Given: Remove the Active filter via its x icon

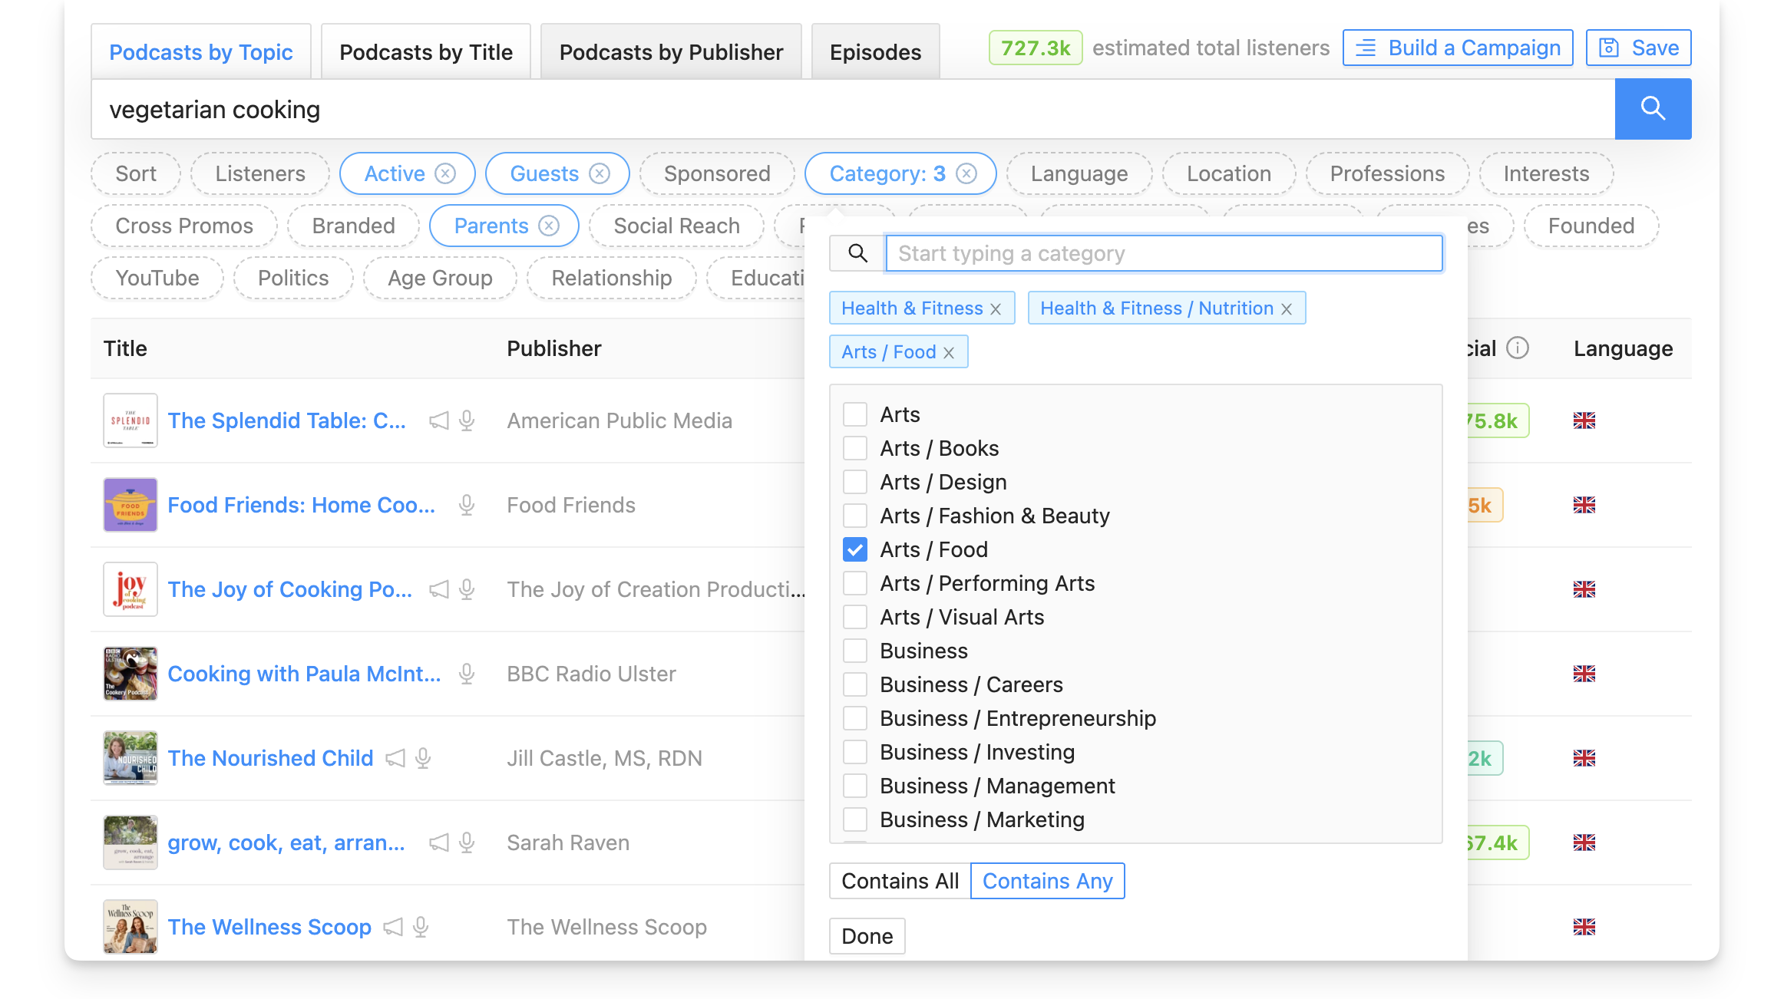Looking at the screenshot, I should click(445, 173).
